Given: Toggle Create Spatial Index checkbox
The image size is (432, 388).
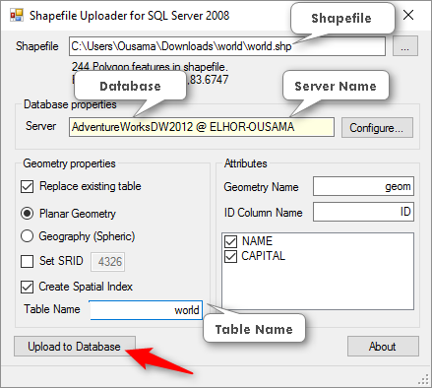Looking at the screenshot, I should point(27,287).
